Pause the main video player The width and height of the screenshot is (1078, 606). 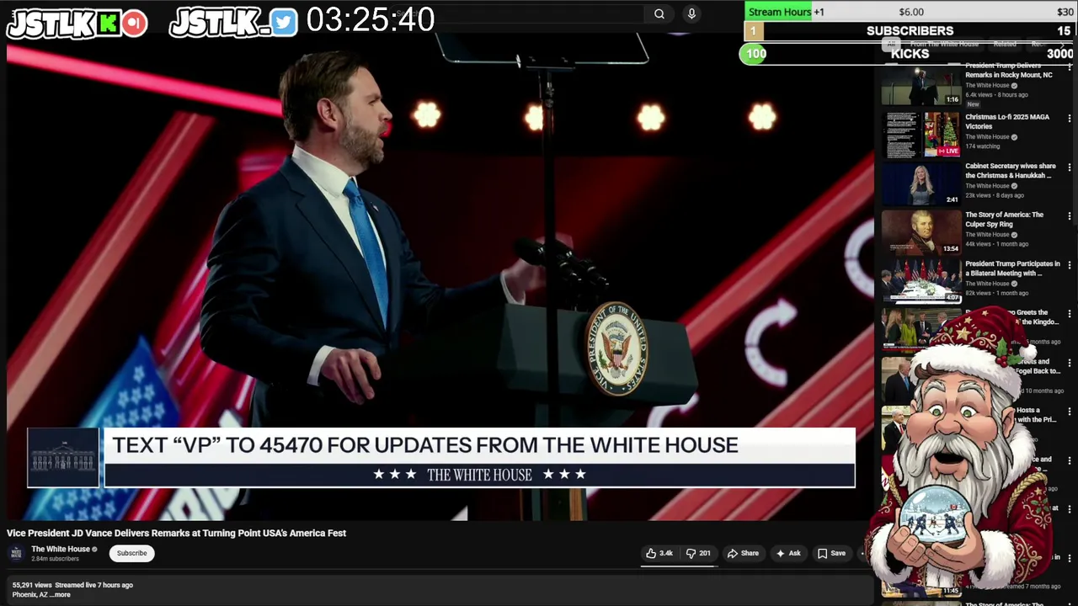[x=440, y=278]
